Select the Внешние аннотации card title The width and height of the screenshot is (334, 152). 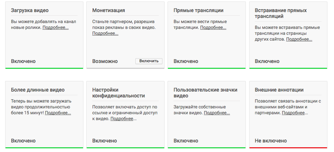pos(279,90)
